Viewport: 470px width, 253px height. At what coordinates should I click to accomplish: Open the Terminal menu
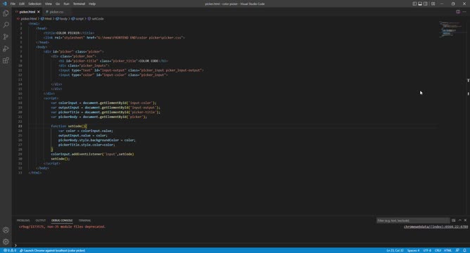(79, 4)
